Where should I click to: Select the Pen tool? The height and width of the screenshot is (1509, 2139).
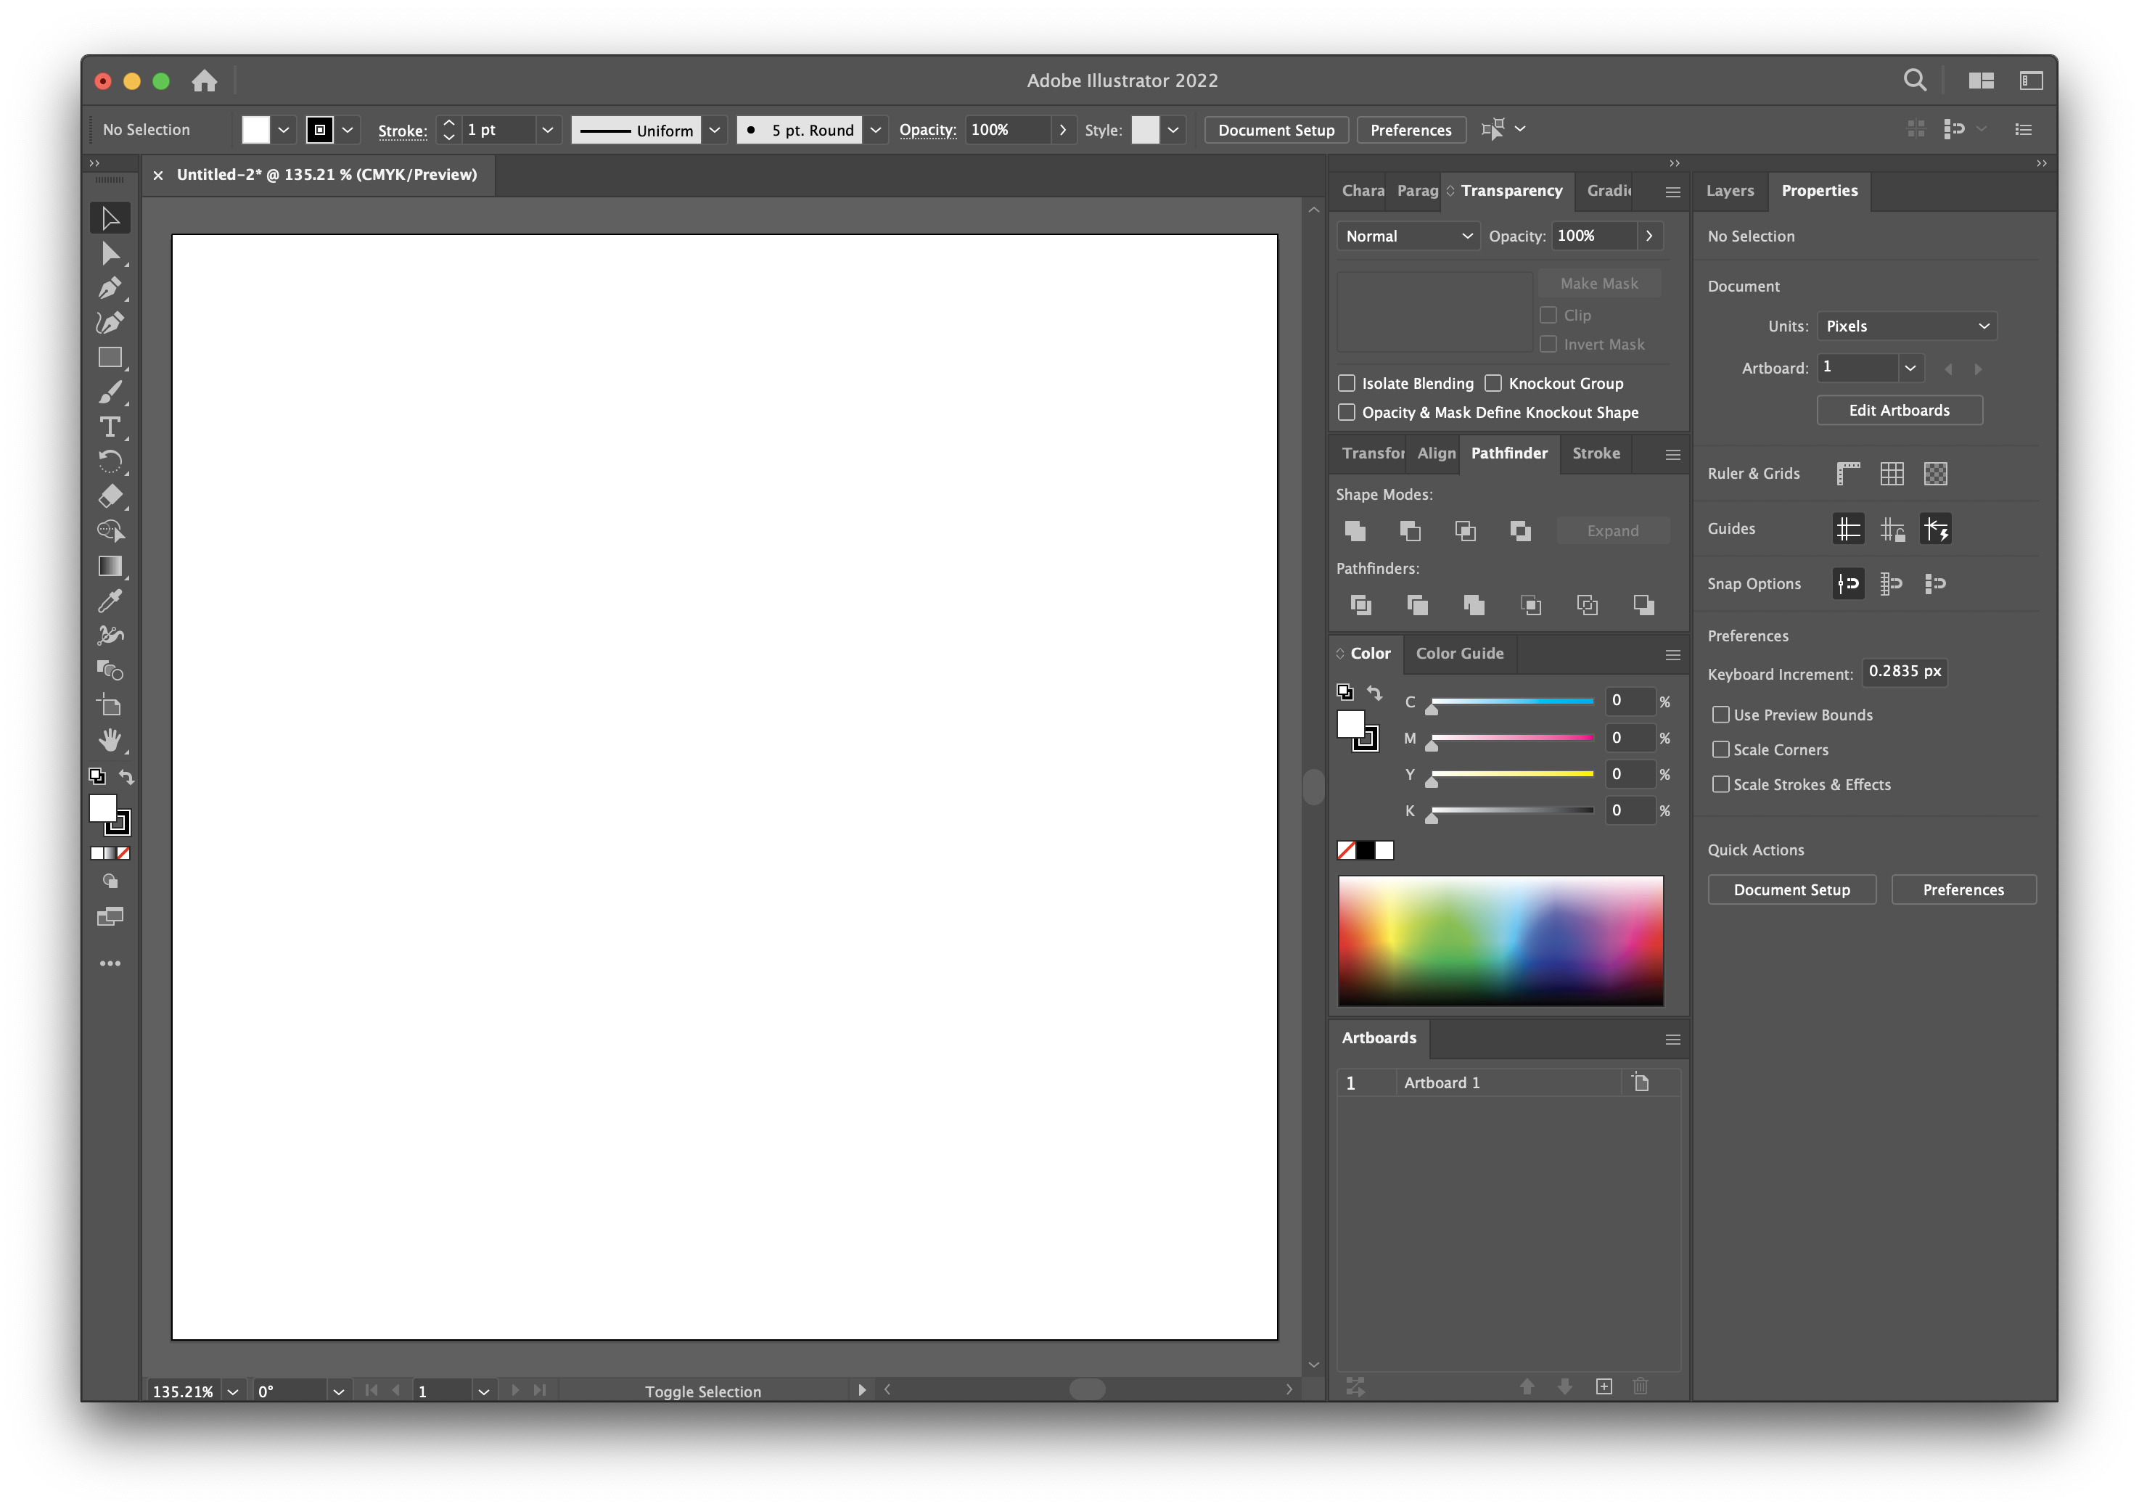pos(110,288)
